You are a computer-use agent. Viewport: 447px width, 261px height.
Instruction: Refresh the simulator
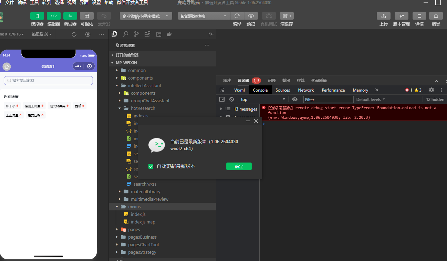(x=74, y=34)
